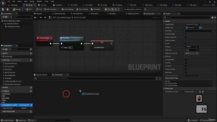The image size is (217, 122).
Task: Open the Tools menu
Action: click(x=46, y=1)
